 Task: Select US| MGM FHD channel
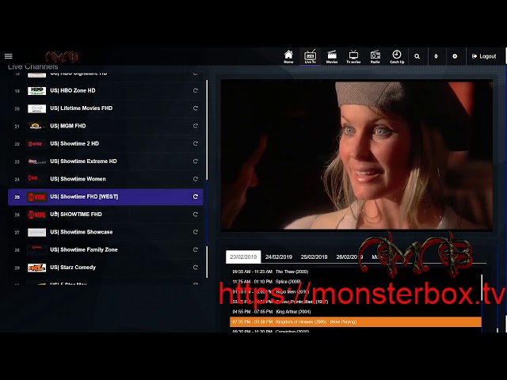[x=105, y=126]
